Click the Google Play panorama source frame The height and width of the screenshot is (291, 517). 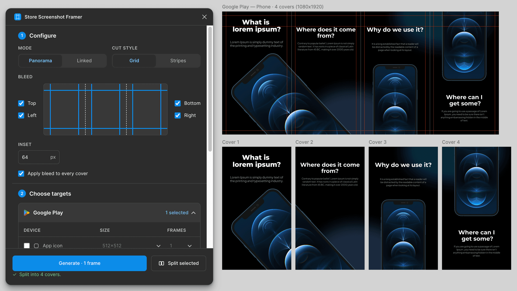(x=360, y=73)
